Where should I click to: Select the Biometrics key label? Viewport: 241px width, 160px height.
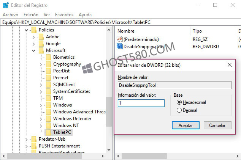point(64,57)
